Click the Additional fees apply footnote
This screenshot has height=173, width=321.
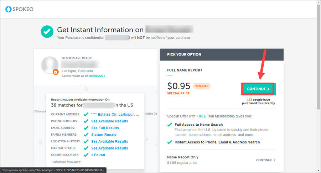(66, 162)
